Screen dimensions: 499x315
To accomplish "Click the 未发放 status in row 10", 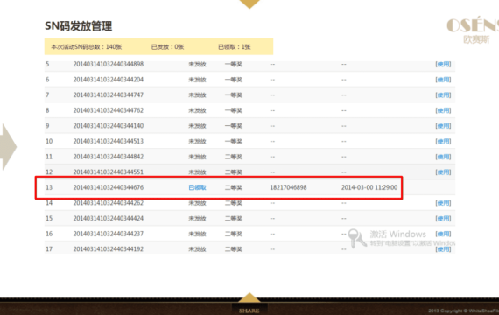I will click(x=197, y=141).
